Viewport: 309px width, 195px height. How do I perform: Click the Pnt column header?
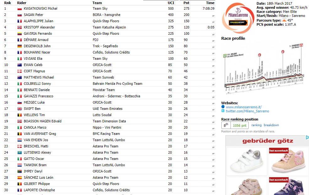[x=186, y=3]
